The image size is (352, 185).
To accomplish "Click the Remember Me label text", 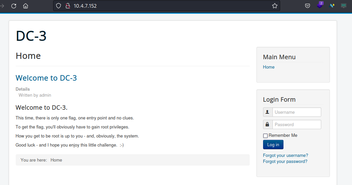I will [x=283, y=135].
